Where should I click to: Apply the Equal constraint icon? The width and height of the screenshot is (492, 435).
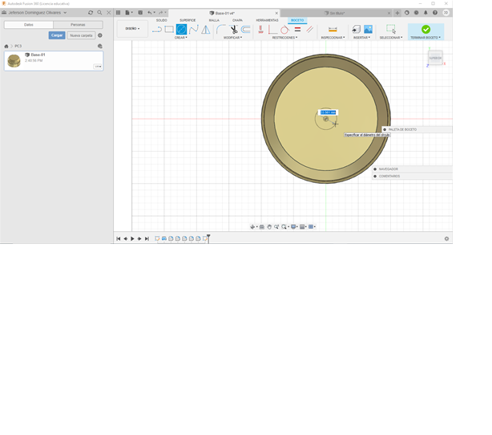pyautogui.click(x=297, y=30)
